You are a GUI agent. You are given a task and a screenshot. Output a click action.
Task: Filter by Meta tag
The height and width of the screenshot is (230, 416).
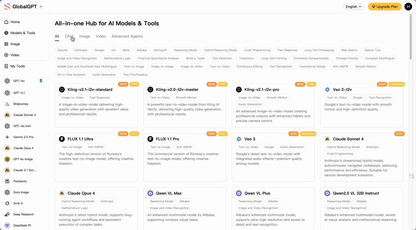tap(126, 50)
